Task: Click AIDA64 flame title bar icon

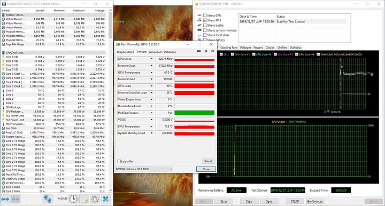Action: click(x=196, y=4)
